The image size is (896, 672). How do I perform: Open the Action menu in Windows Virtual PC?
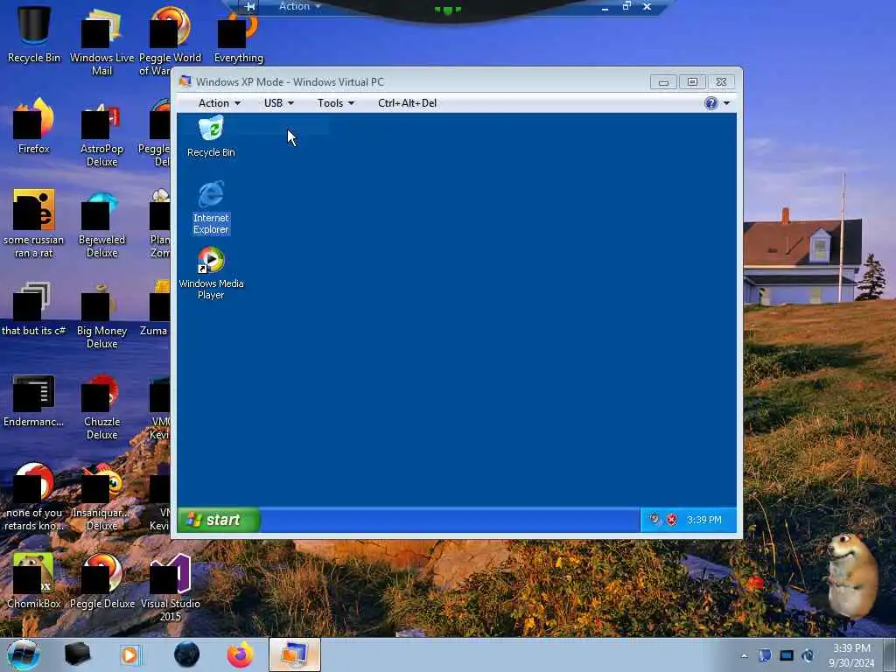pos(220,103)
